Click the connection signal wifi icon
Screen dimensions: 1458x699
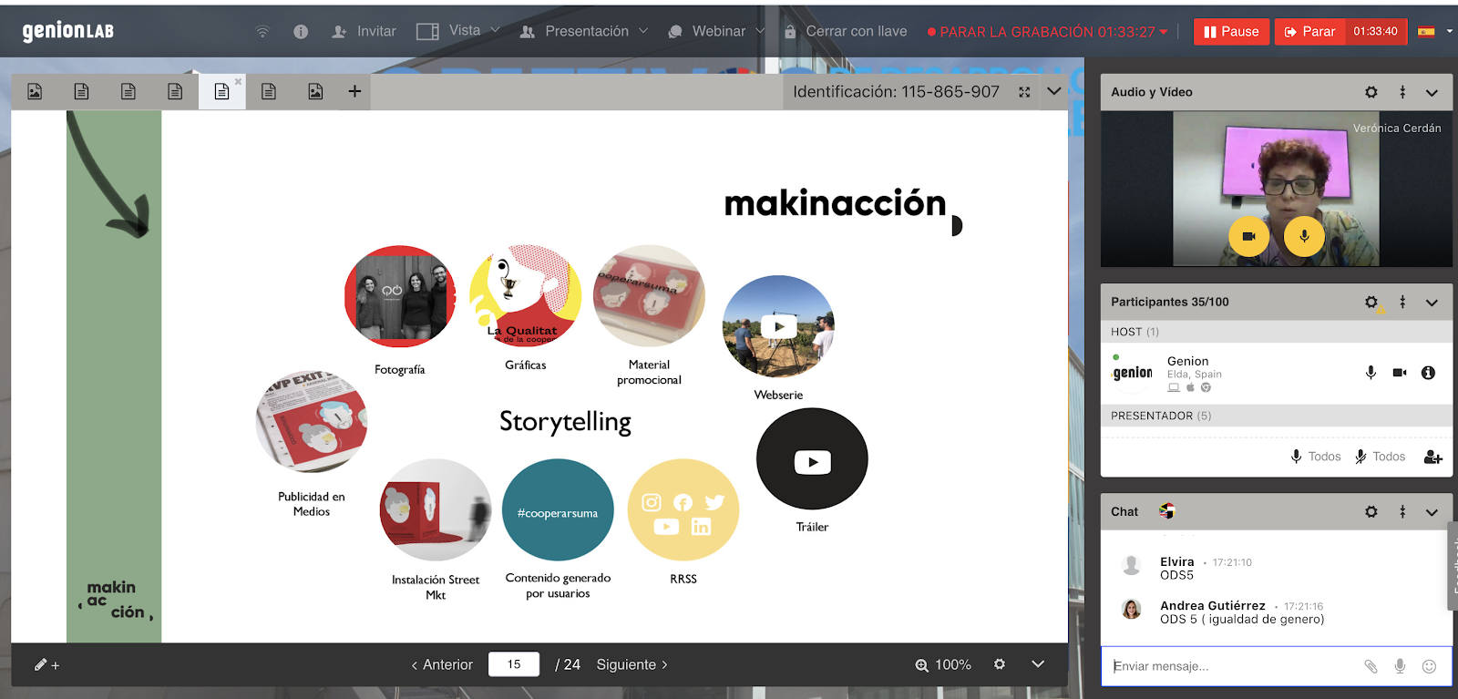click(x=262, y=31)
